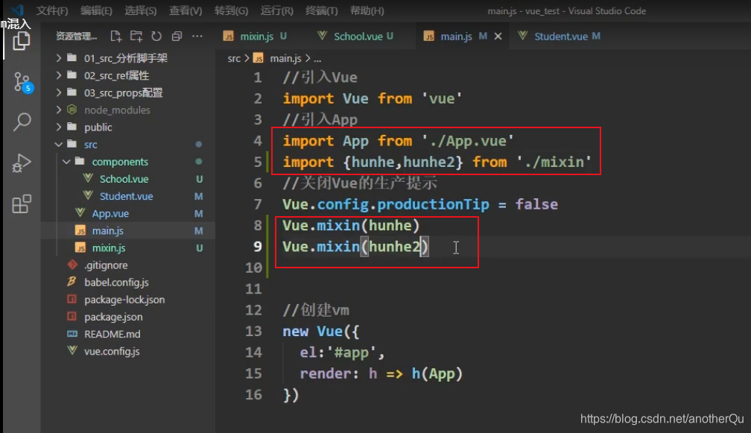Click the src breadcrumb segment
This screenshot has width=751, height=433.
pyautogui.click(x=234, y=58)
